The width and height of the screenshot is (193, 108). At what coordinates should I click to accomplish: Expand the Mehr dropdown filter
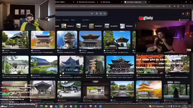pos(74,20)
